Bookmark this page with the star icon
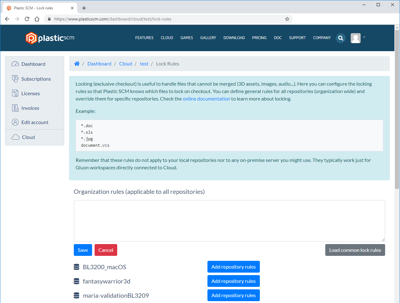The image size is (400, 303). click(287, 19)
